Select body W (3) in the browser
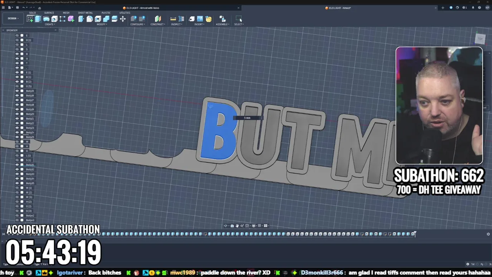The height and width of the screenshot is (277, 492). pyautogui.click(x=28, y=197)
